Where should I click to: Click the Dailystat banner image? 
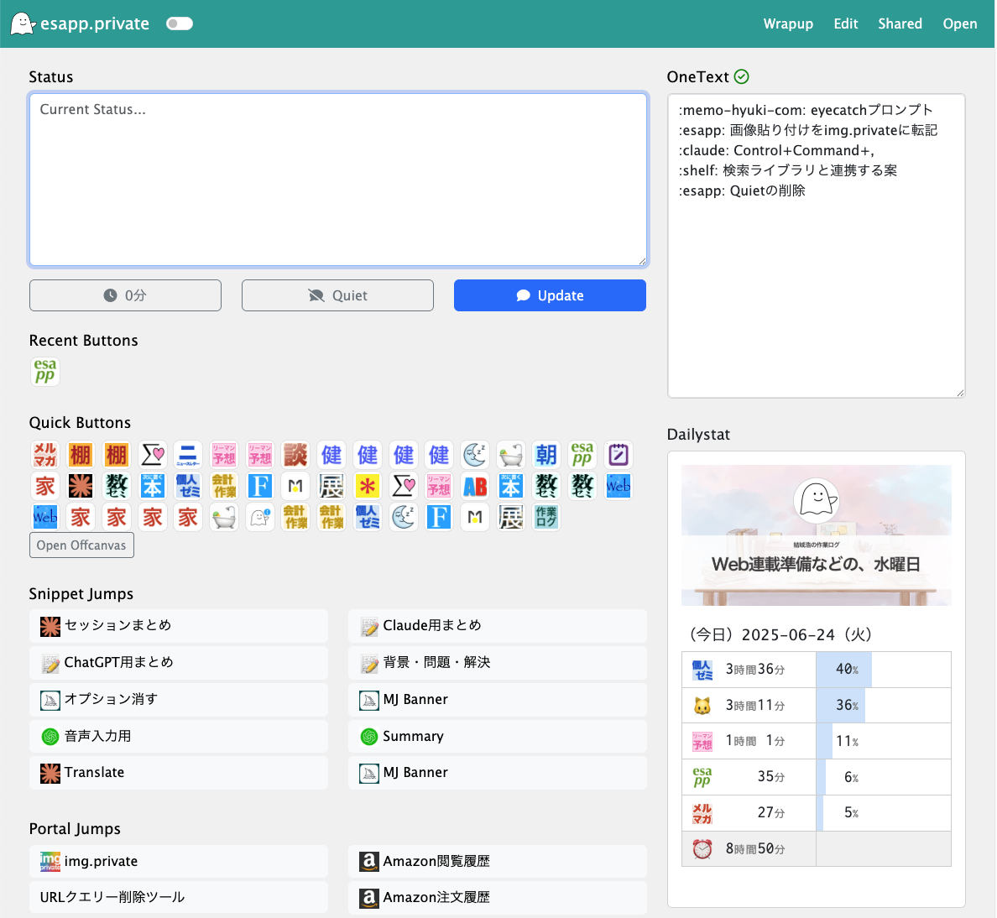point(817,535)
